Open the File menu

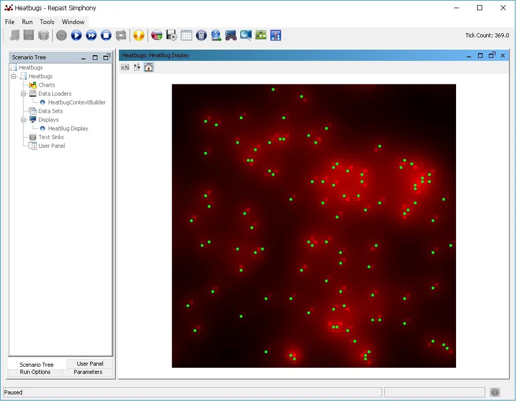pos(10,21)
